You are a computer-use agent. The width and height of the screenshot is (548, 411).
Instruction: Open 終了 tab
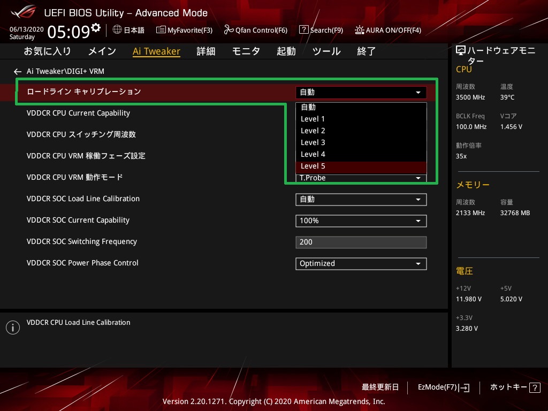[x=366, y=51]
